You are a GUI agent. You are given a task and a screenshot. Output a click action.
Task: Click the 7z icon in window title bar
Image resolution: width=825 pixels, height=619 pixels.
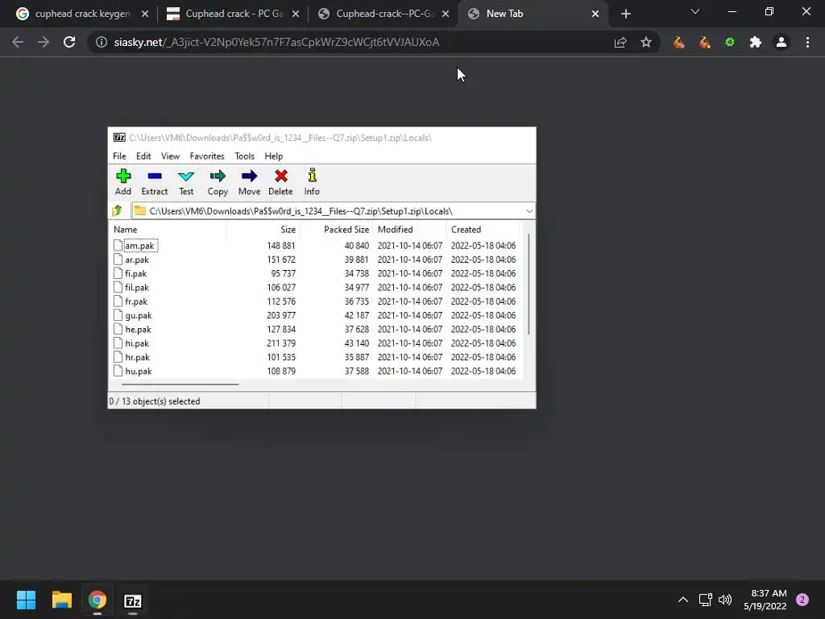[x=119, y=137]
